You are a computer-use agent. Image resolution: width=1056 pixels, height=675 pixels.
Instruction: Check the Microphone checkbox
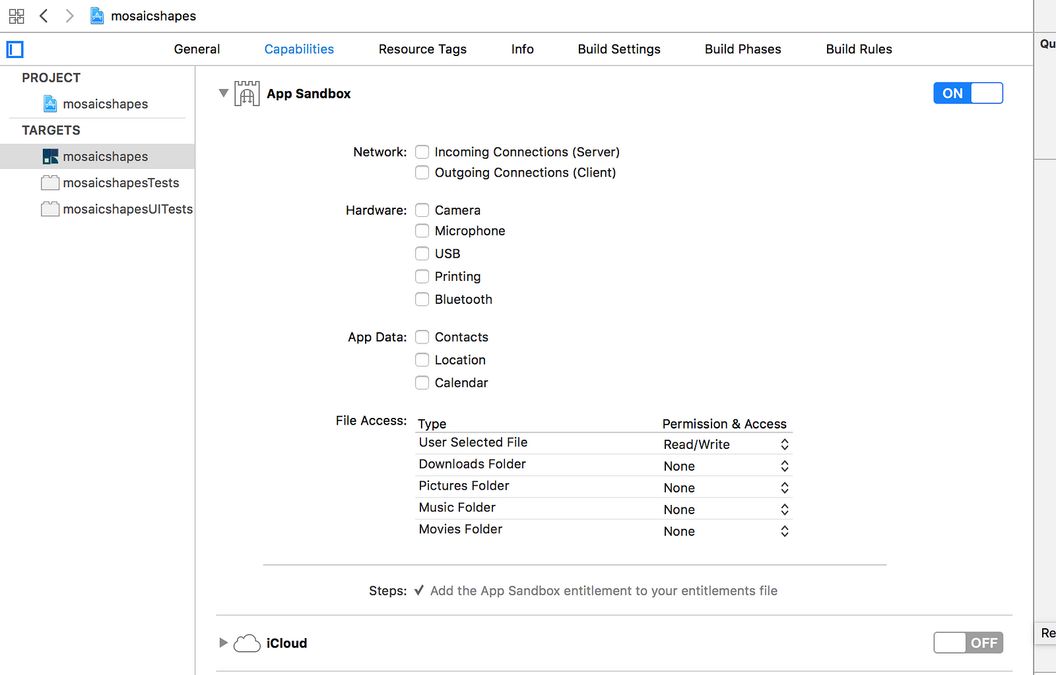coord(422,231)
